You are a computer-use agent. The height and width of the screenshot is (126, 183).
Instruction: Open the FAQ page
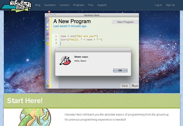click(91, 5)
